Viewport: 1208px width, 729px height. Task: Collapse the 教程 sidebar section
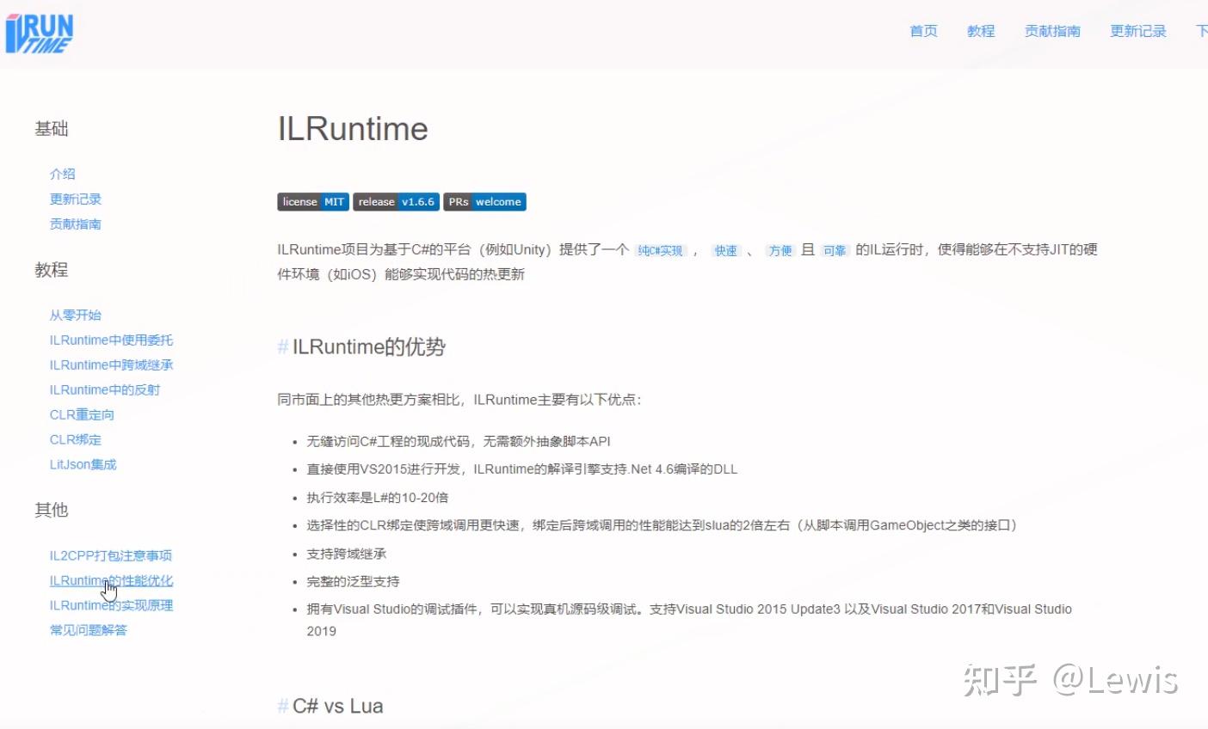coord(50,269)
